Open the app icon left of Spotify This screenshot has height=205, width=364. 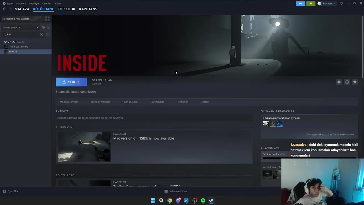[195, 200]
